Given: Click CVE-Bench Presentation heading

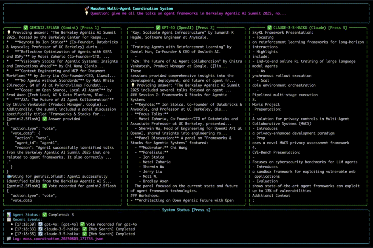Looking at the screenshot, I should tap(276, 152).
